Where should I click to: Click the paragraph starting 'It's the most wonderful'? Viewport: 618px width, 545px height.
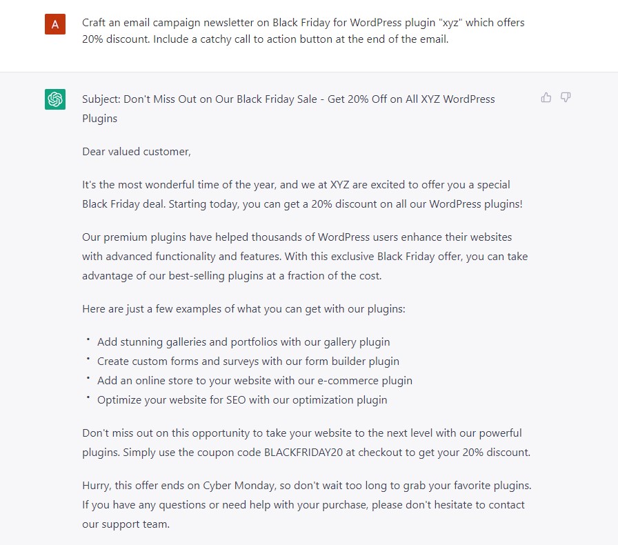(x=302, y=195)
